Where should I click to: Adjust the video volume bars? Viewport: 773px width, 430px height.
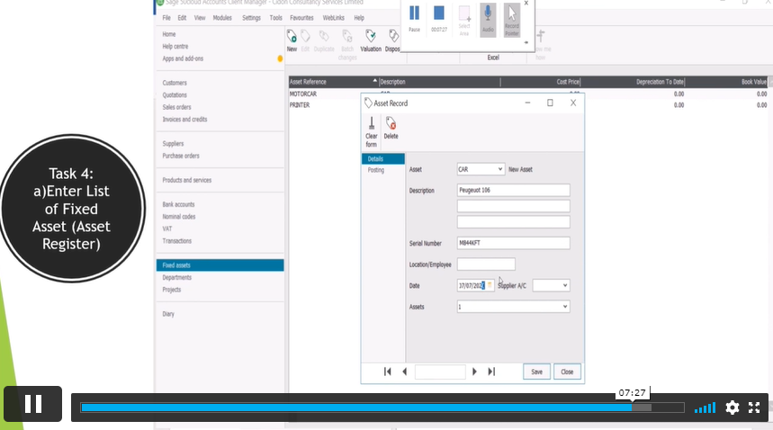coord(705,408)
